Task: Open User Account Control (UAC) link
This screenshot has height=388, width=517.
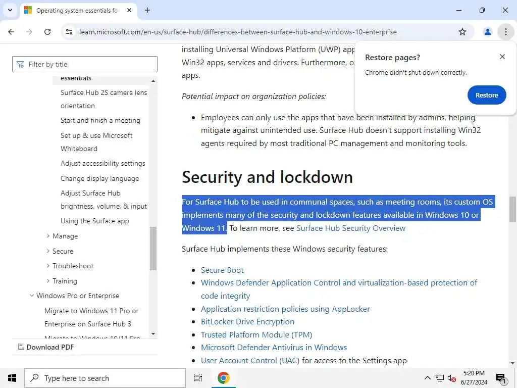Action: (250, 361)
